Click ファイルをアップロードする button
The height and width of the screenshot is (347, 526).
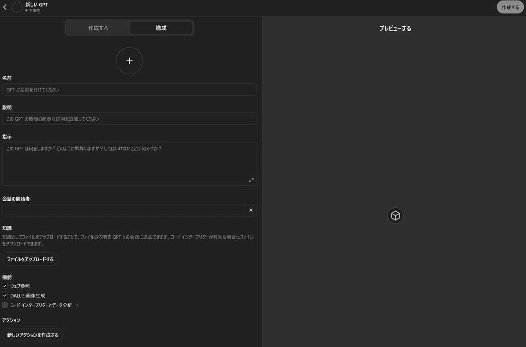tap(30, 259)
